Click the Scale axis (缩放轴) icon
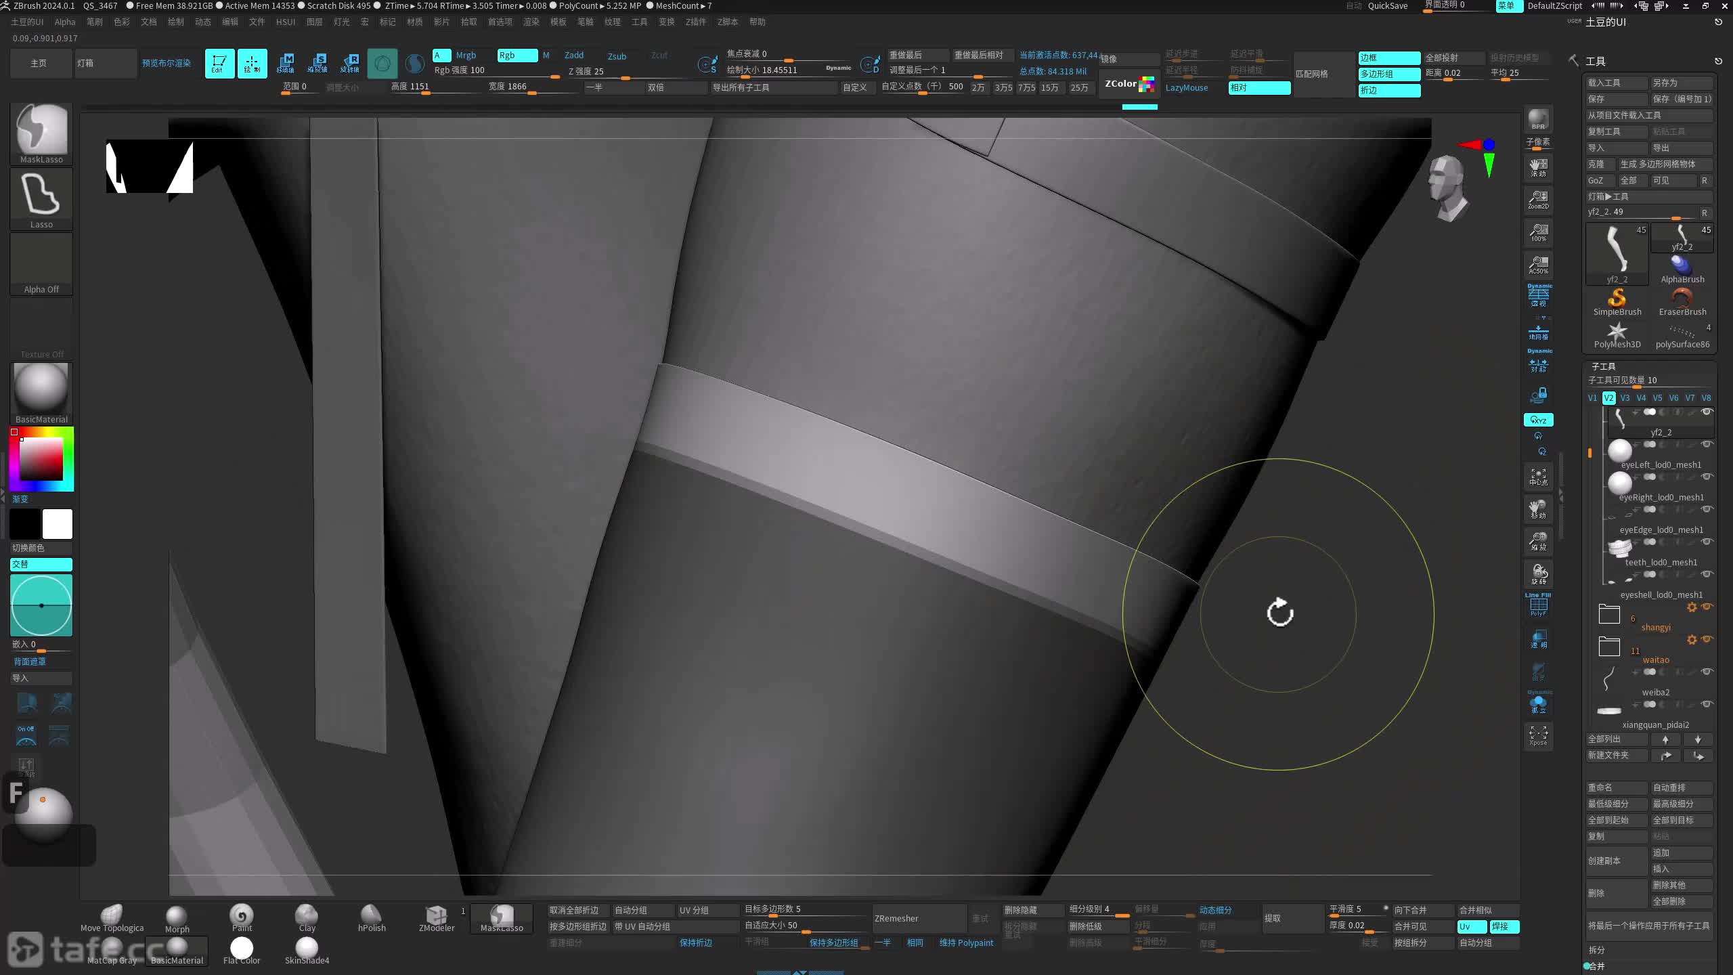1733x975 pixels. click(x=317, y=64)
